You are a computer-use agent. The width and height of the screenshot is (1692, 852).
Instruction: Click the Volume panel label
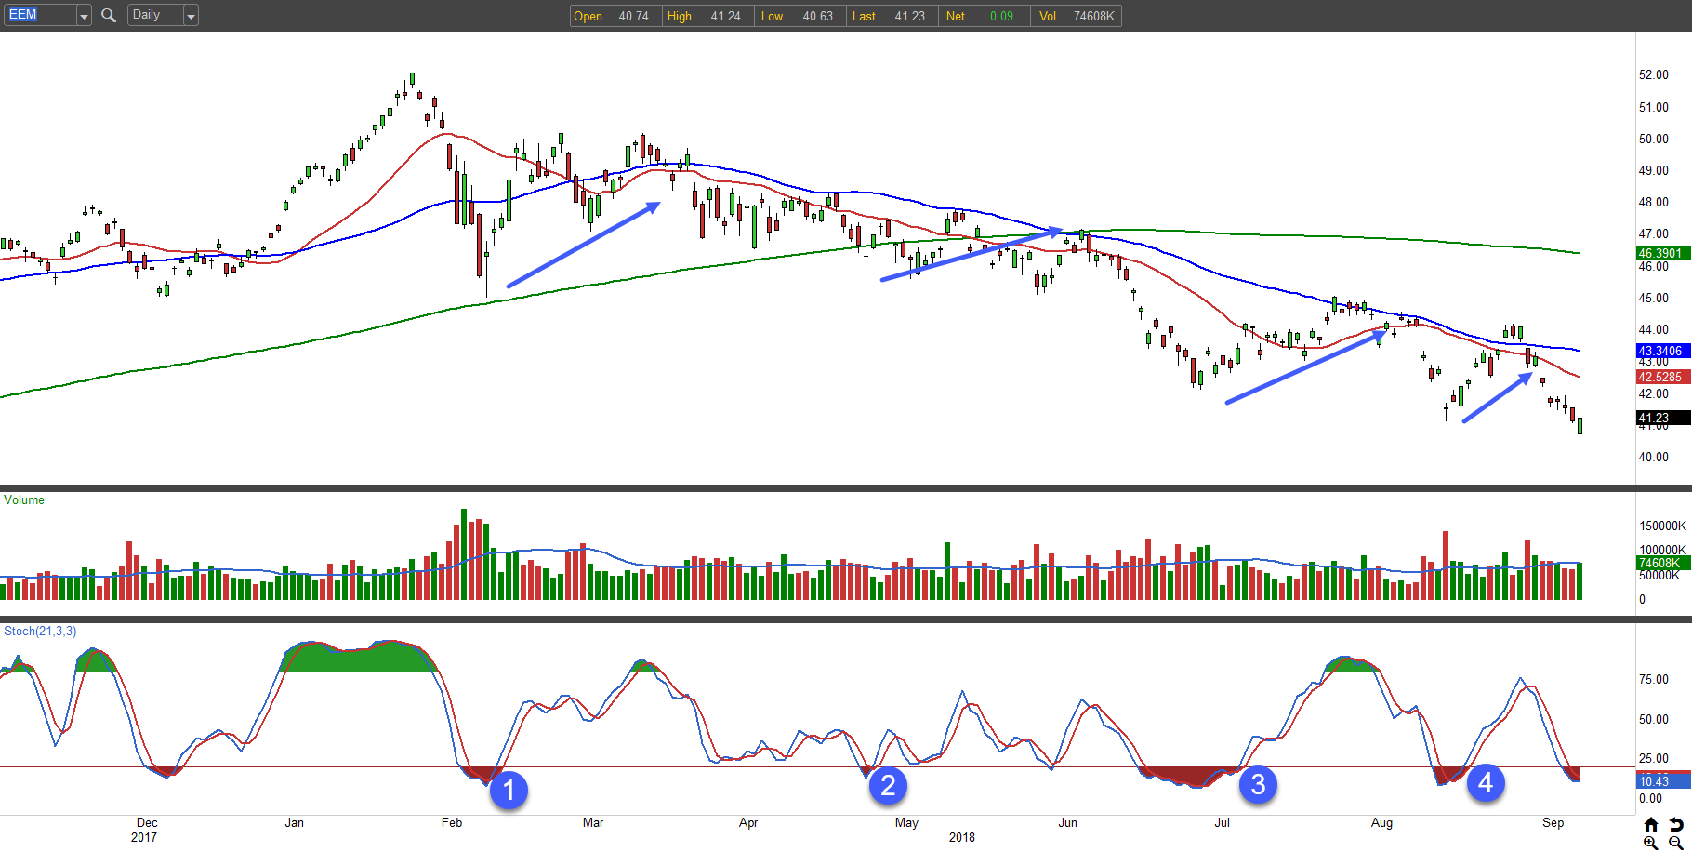pyautogui.click(x=24, y=500)
